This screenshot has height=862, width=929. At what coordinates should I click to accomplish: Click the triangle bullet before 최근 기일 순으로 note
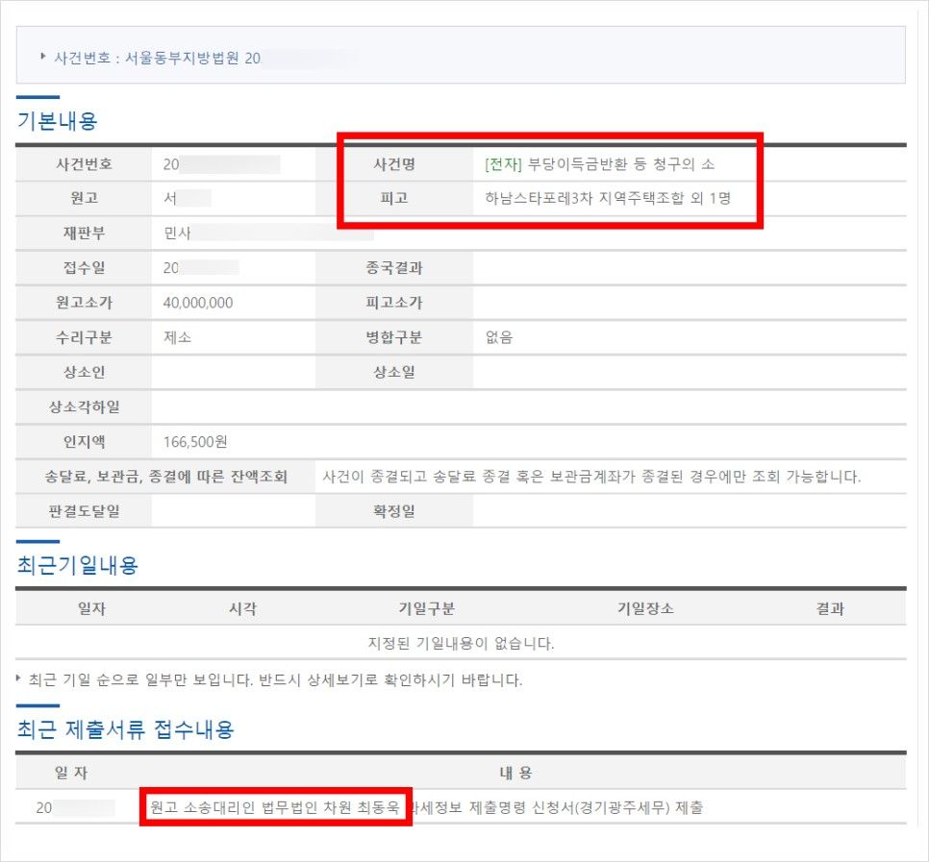coord(20,678)
